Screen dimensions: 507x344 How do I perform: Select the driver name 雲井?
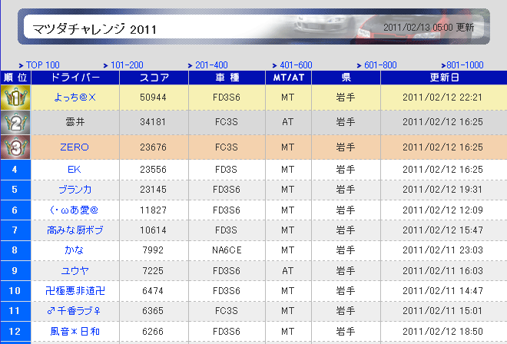pyautogui.click(x=75, y=122)
